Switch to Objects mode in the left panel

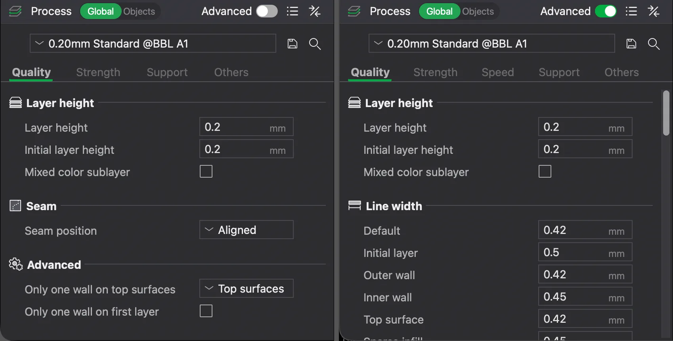click(139, 11)
